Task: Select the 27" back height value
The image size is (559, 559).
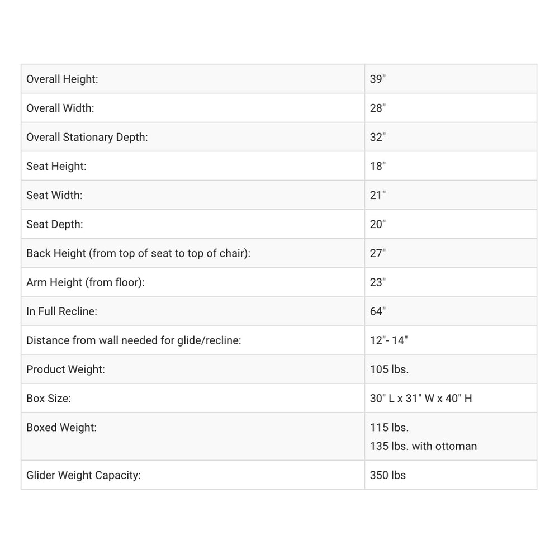Action: point(378,254)
